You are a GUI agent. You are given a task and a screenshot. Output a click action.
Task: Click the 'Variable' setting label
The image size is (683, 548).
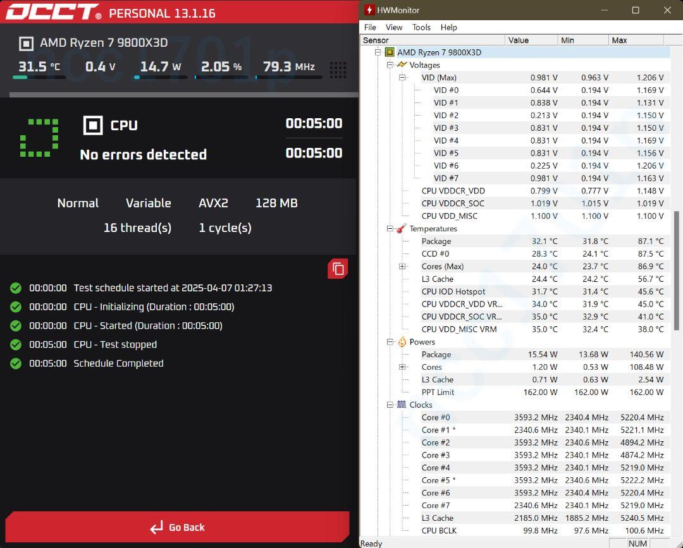(148, 204)
